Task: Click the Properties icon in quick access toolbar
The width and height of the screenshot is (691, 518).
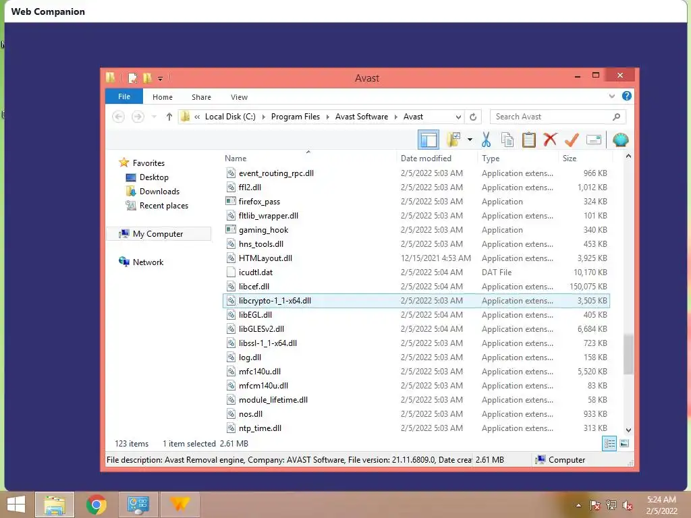Action: [x=132, y=78]
